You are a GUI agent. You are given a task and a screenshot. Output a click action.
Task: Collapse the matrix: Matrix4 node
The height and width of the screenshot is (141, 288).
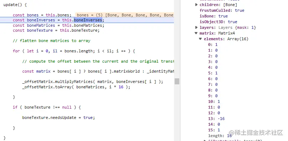tap(196, 33)
